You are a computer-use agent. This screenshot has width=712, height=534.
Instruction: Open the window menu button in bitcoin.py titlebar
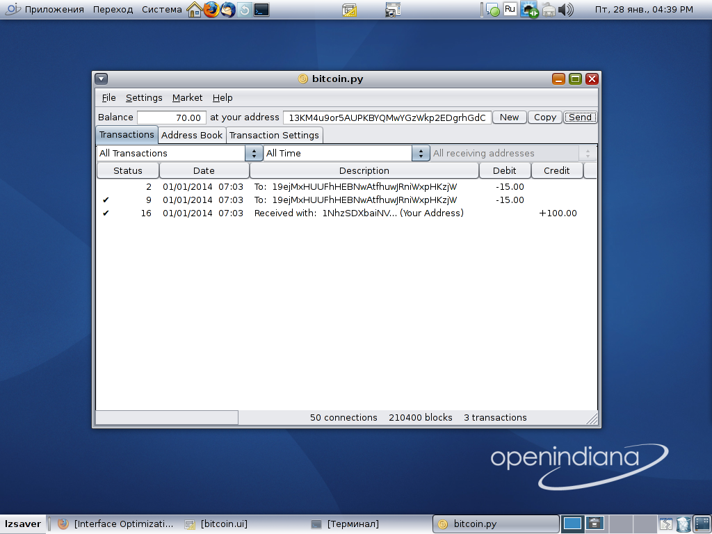pyautogui.click(x=102, y=79)
